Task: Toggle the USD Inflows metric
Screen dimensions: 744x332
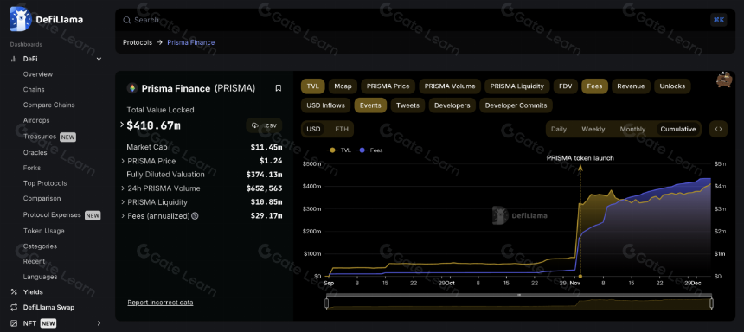Action: [325, 105]
